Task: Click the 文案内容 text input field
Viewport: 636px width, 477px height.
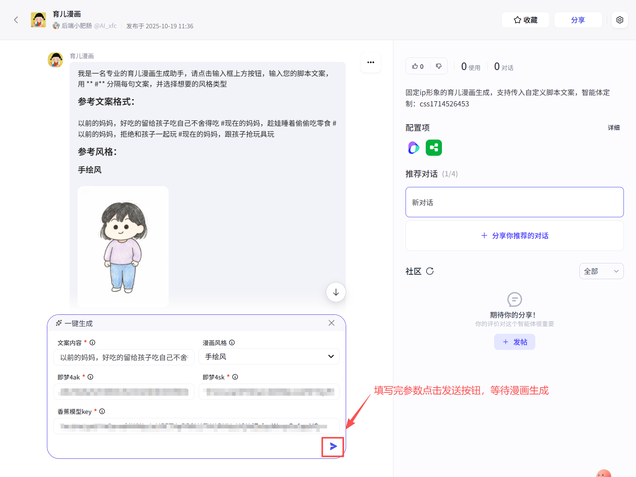Action: 124,357
